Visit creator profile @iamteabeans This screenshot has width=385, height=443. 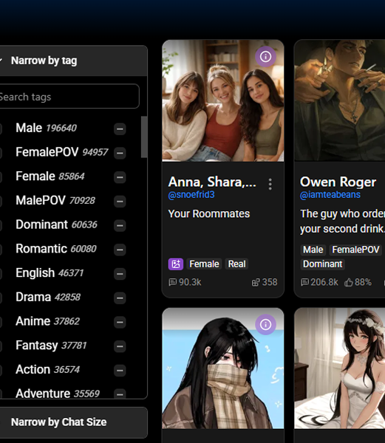(330, 195)
